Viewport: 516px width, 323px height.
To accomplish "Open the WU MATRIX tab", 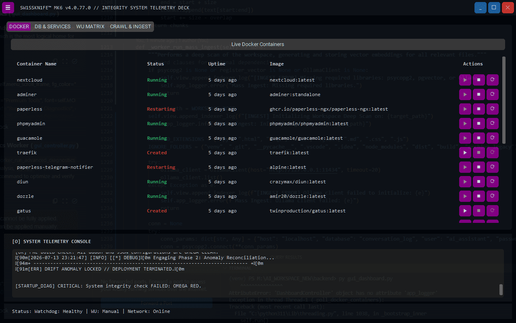I will coord(90,27).
